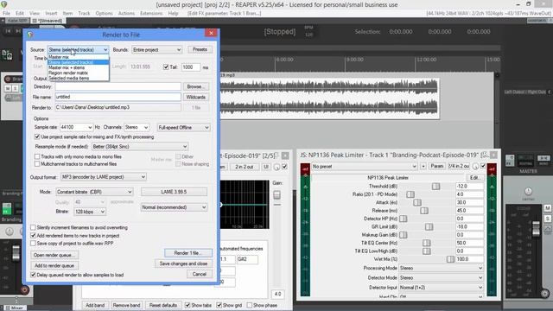The height and width of the screenshot is (311, 553).
Task: Open the Detector Input dropdown
Action: [x=441, y=288]
